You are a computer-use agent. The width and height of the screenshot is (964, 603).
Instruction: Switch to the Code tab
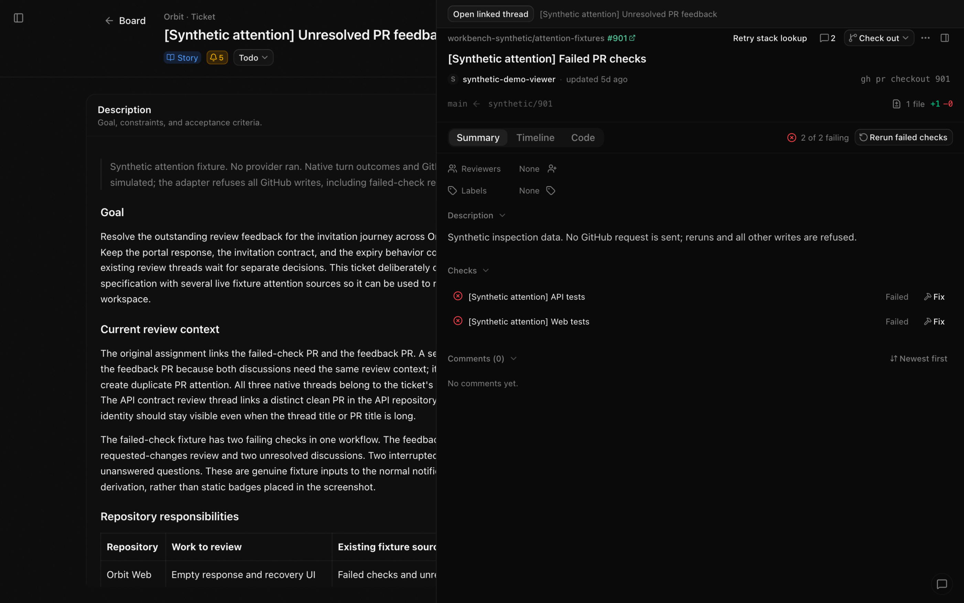click(583, 138)
